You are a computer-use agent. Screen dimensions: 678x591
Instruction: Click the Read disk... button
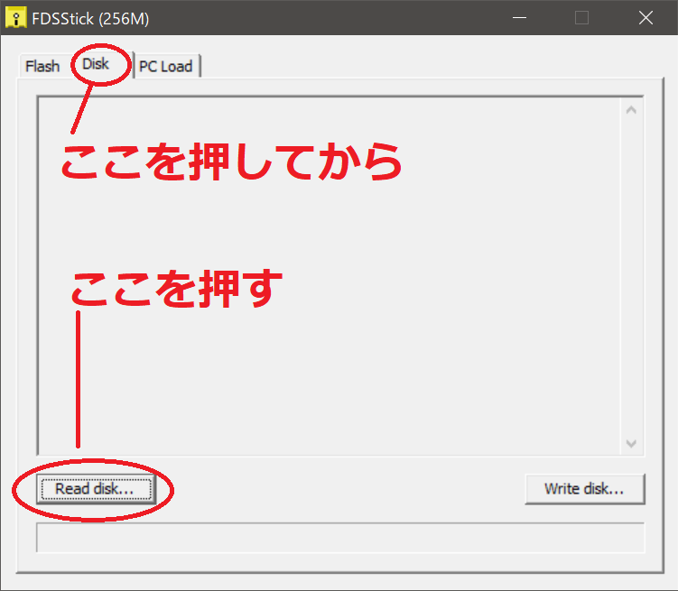(x=96, y=489)
